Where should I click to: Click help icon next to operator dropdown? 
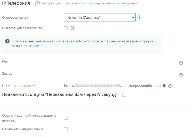tap(139, 17)
